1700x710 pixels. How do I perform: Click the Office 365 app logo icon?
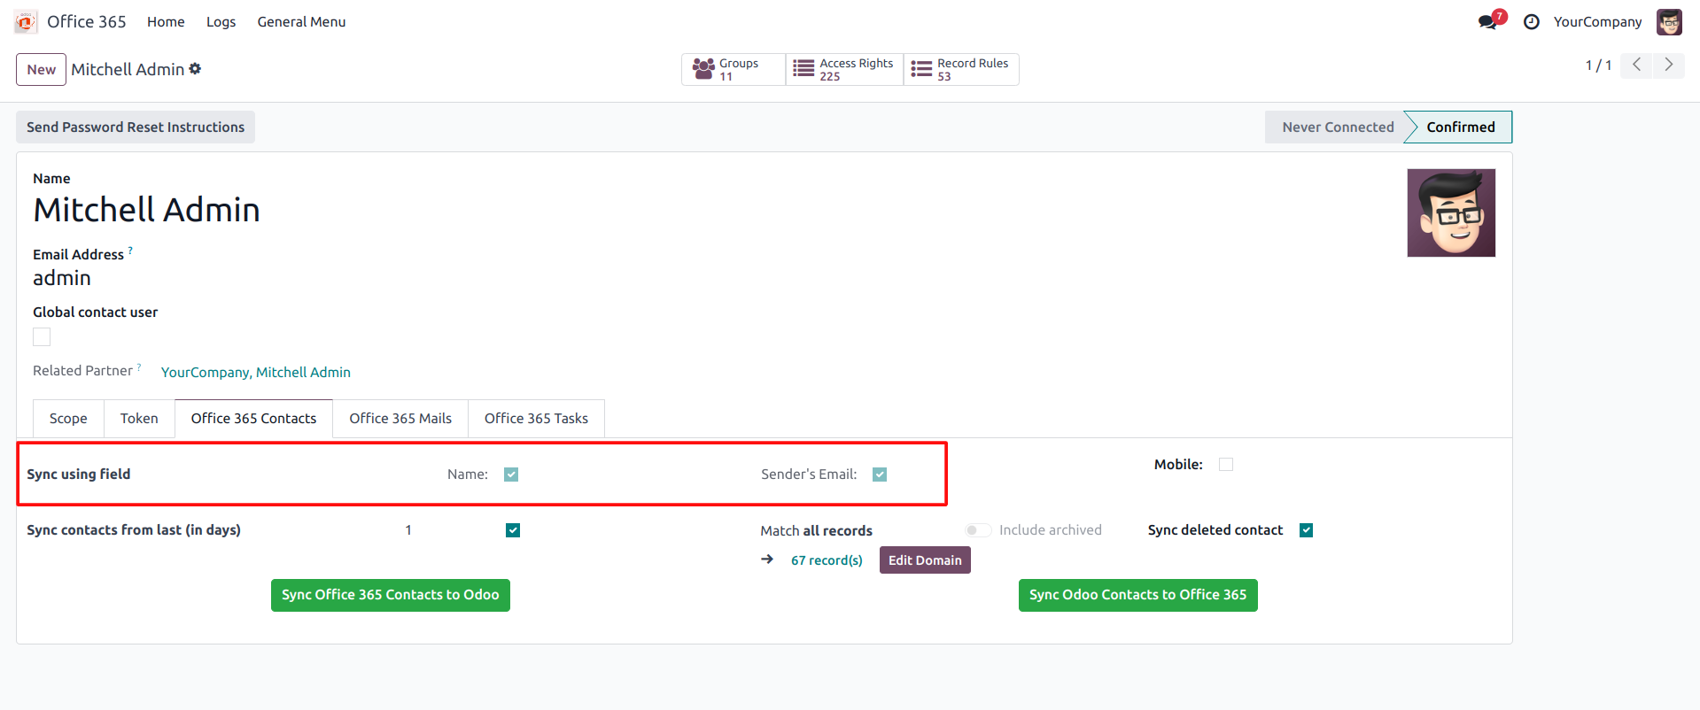pos(26,22)
